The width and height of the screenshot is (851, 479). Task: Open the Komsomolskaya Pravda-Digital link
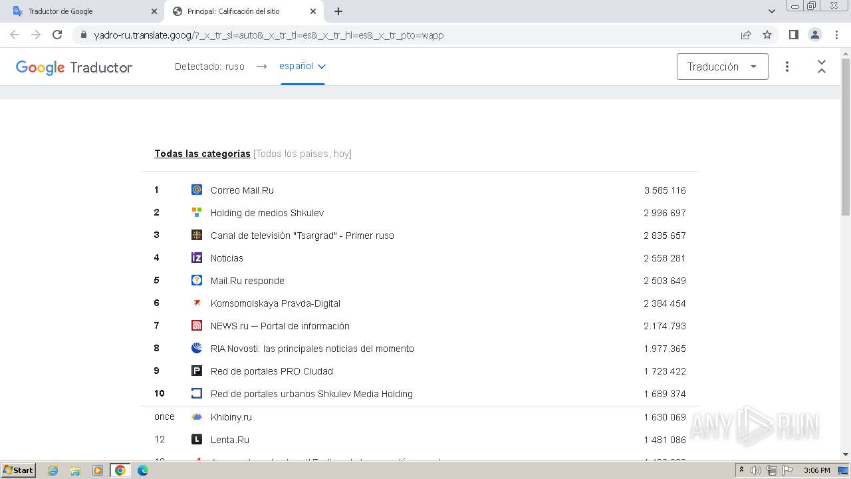tap(275, 303)
